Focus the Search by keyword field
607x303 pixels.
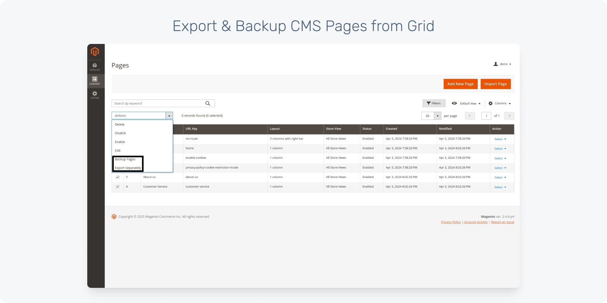pyautogui.click(x=157, y=103)
